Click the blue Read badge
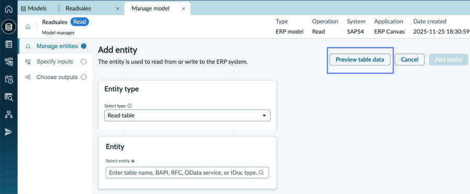The width and height of the screenshot is (470, 194). click(x=80, y=22)
